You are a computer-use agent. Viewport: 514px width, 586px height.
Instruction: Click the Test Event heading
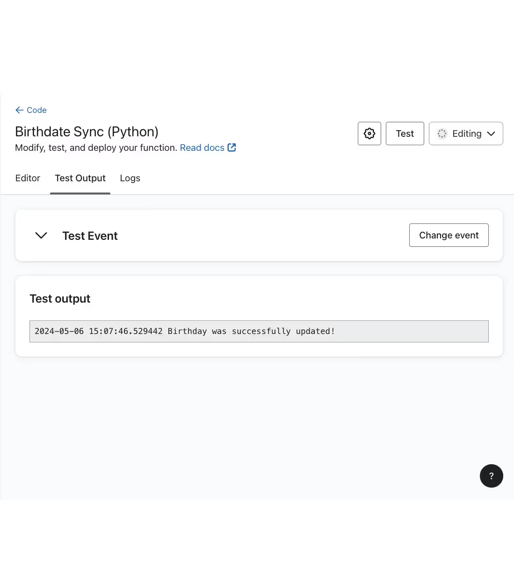tap(90, 236)
